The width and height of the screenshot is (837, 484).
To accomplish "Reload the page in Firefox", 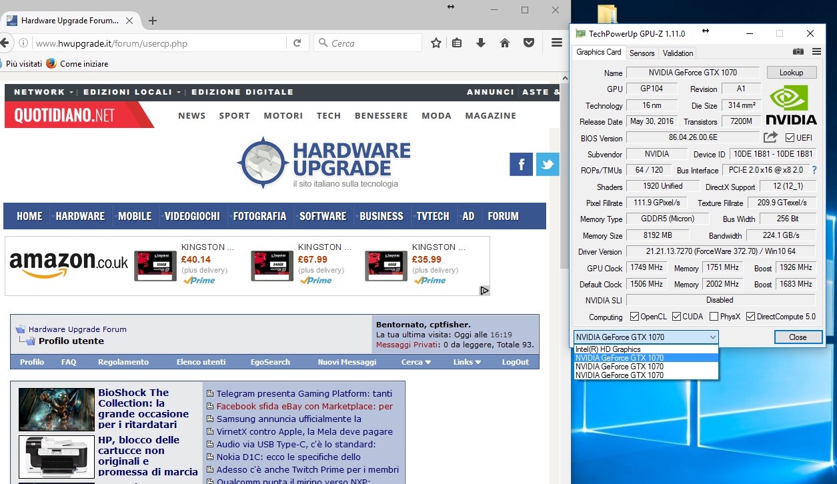I will (297, 43).
